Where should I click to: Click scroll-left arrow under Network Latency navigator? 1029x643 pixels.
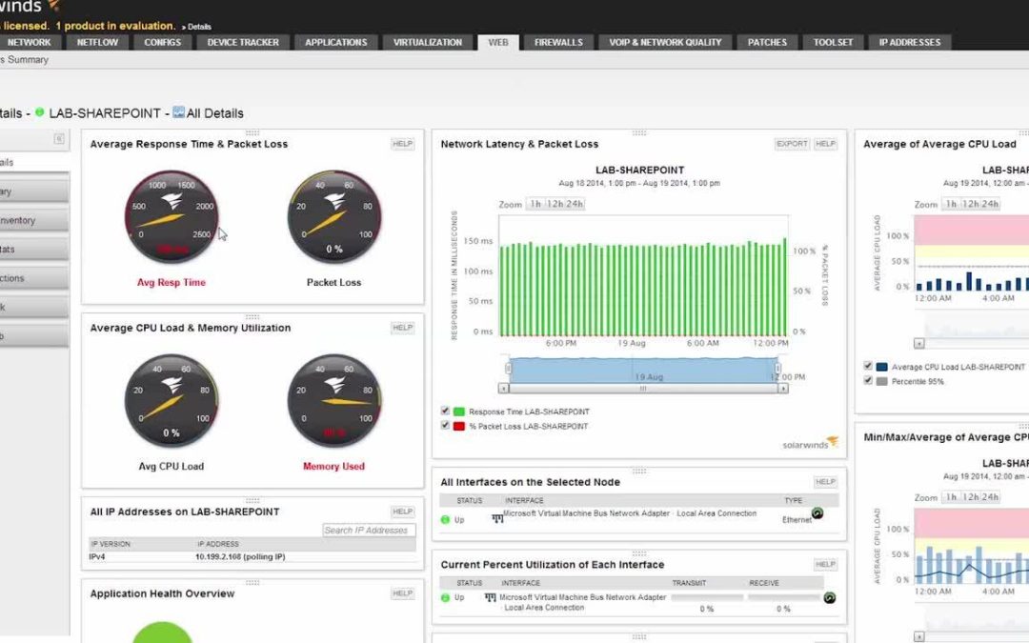(503, 389)
